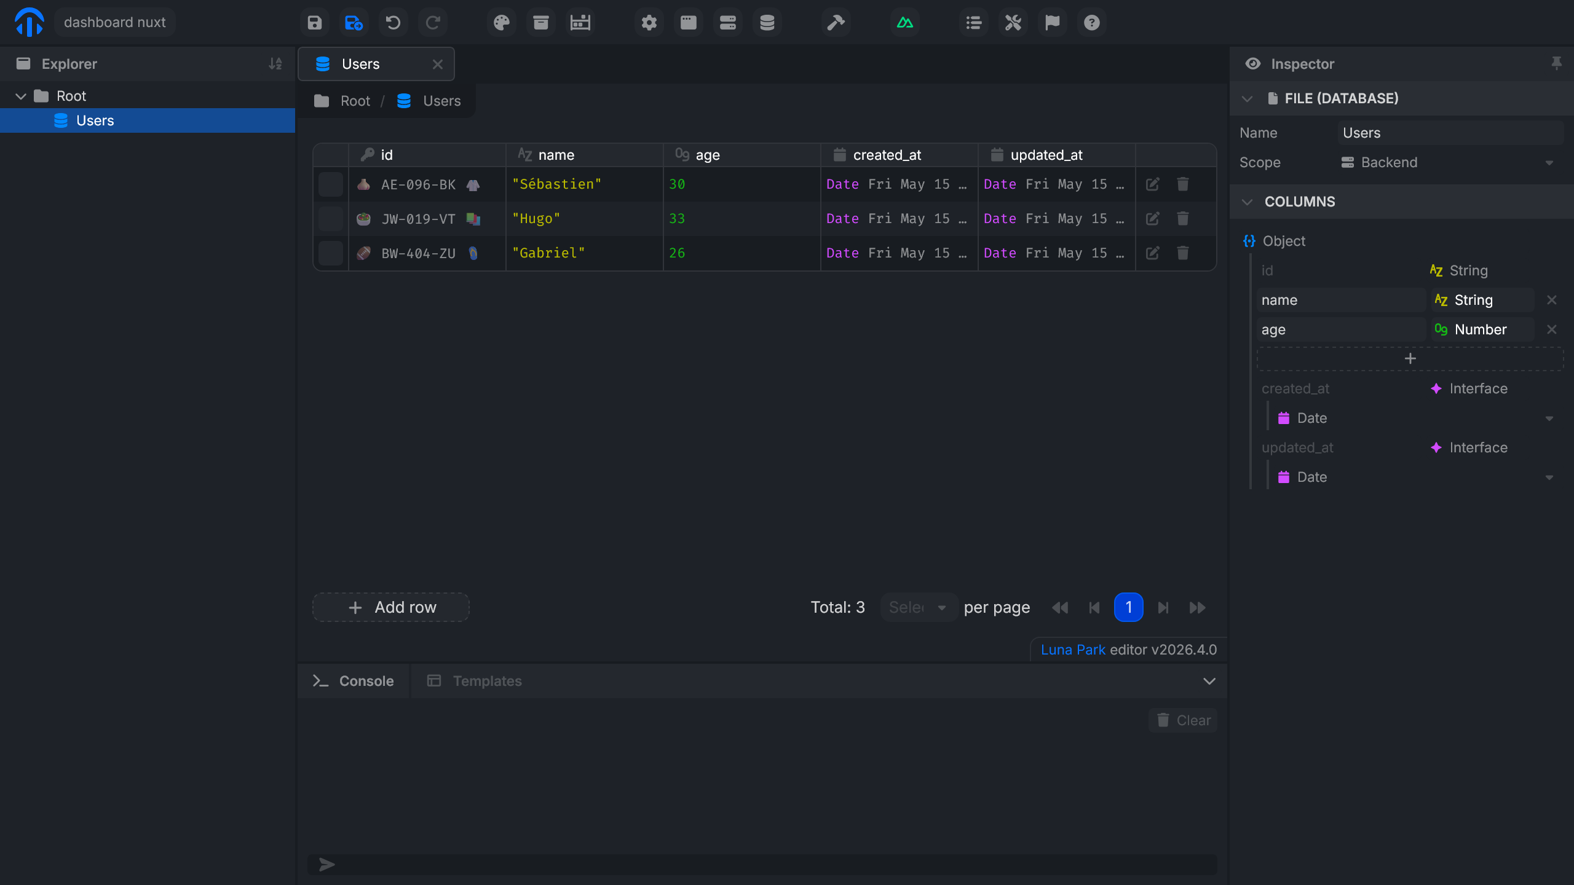Go to the next page
This screenshot has width=1574, height=885.
pyautogui.click(x=1163, y=607)
